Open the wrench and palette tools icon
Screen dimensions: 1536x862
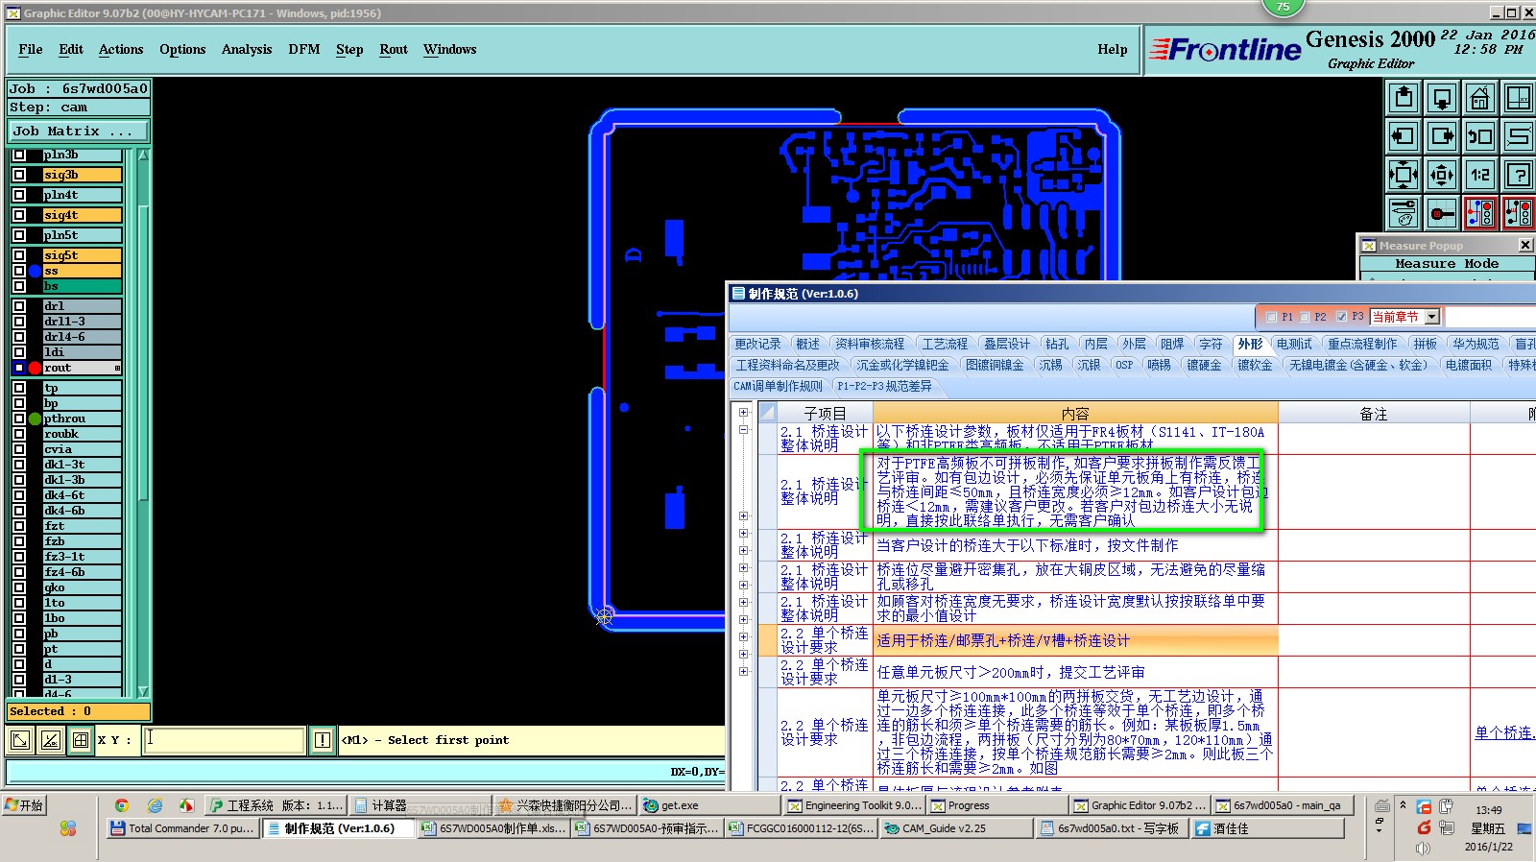tap(1404, 213)
